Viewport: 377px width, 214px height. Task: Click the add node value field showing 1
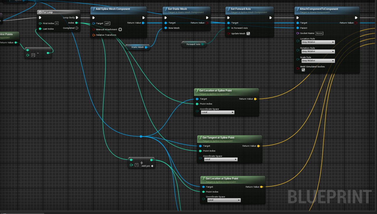coord(136,165)
